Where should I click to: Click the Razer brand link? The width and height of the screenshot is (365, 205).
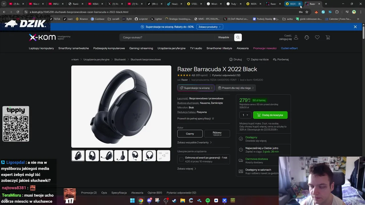pos(184,80)
